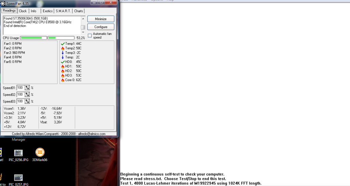Open the Configure dialog

pos(100,27)
